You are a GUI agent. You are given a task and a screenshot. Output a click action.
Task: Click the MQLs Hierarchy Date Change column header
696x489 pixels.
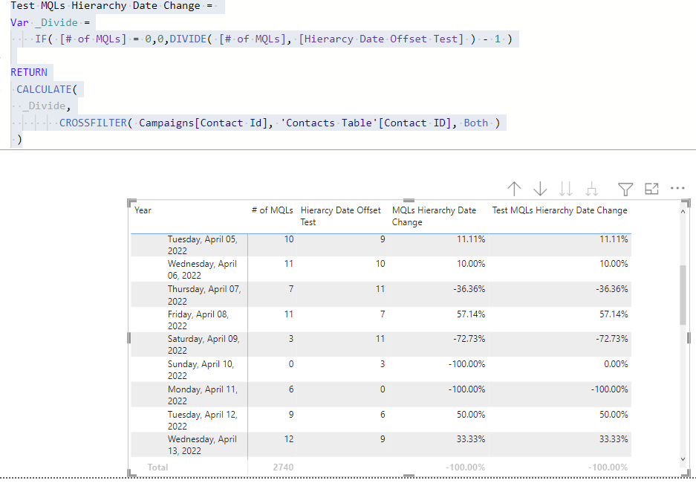pyautogui.click(x=434, y=216)
